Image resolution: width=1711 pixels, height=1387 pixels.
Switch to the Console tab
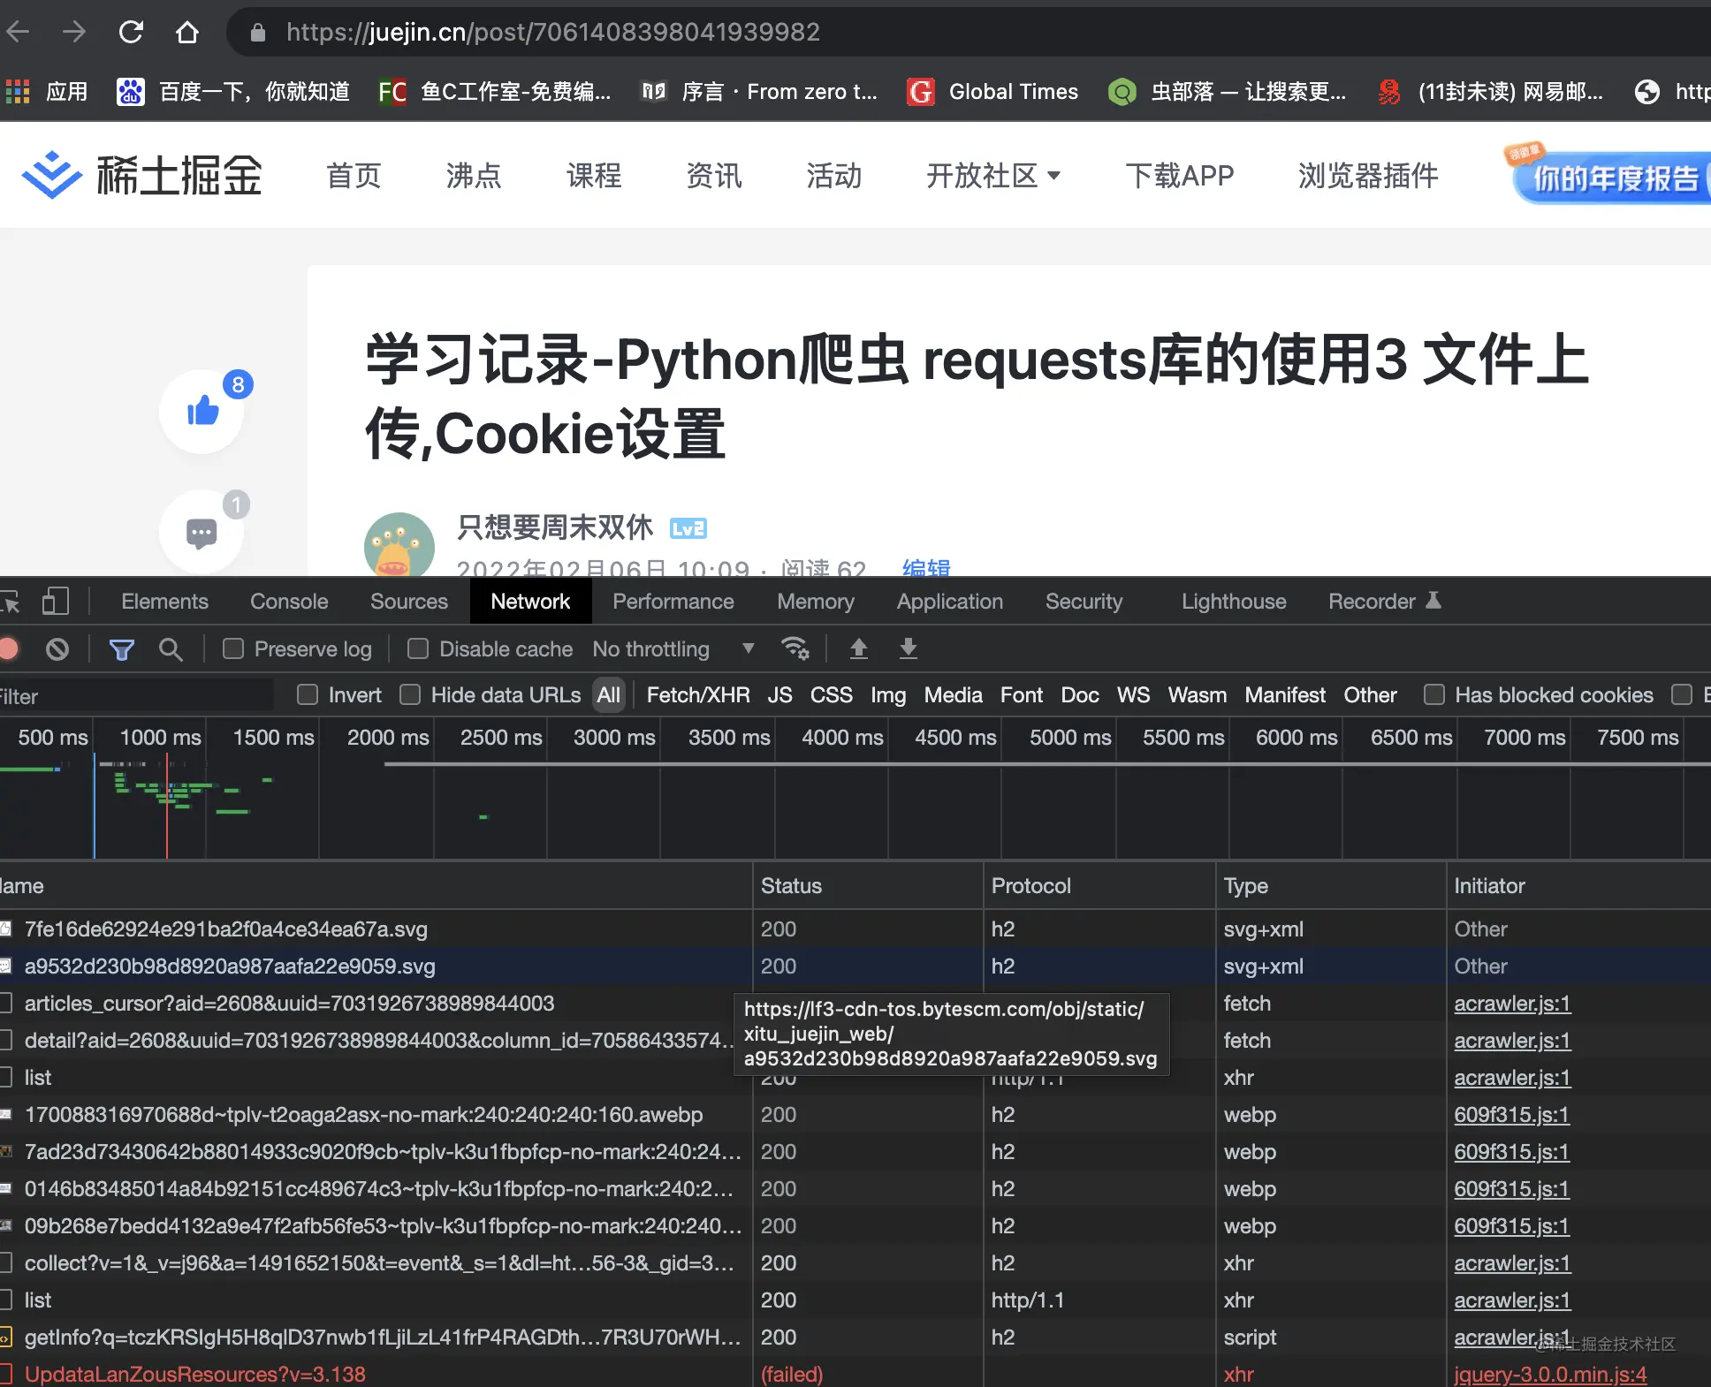288,601
